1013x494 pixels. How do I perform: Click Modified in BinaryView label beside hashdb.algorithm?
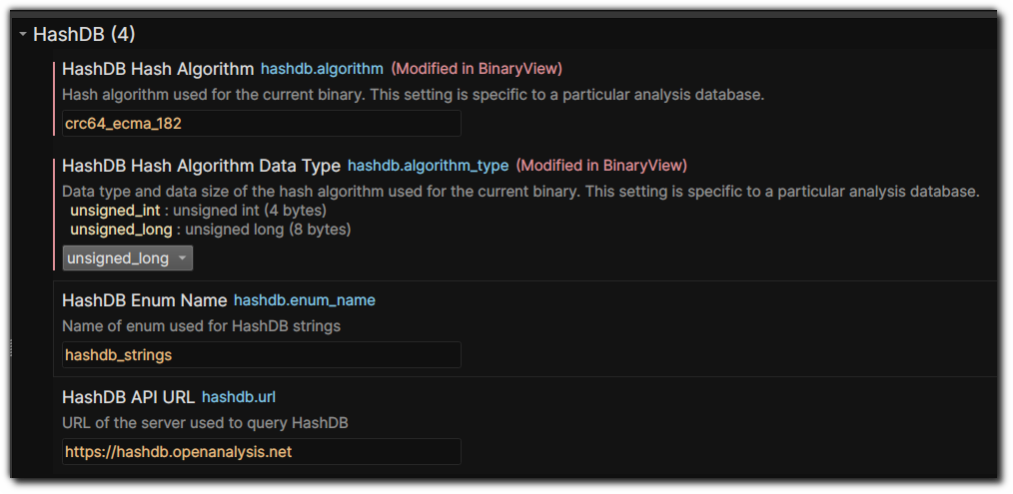tap(477, 69)
